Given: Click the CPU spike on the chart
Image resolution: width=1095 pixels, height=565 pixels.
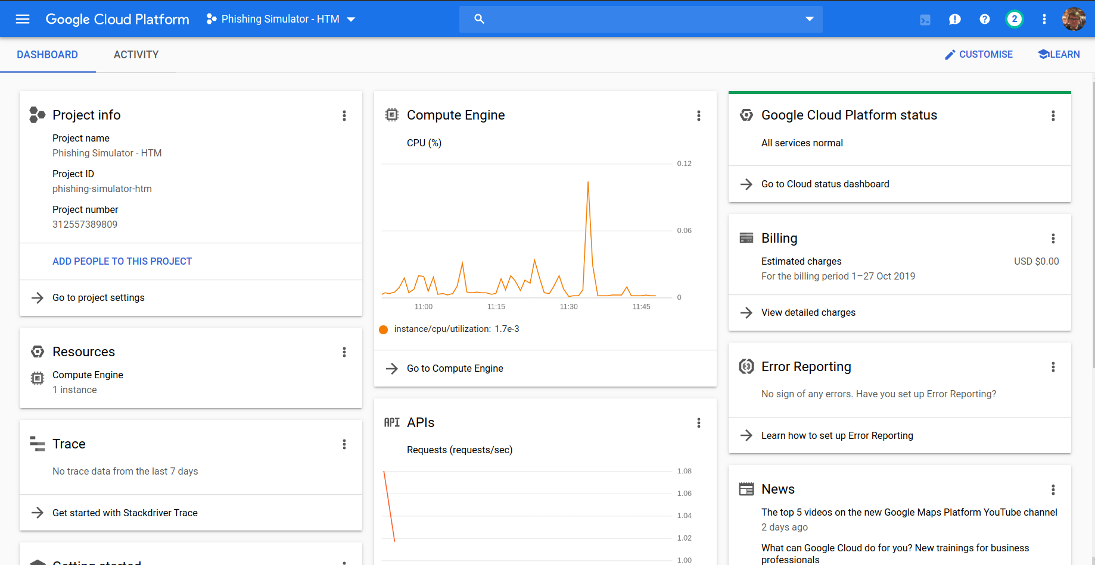Looking at the screenshot, I should click(588, 182).
